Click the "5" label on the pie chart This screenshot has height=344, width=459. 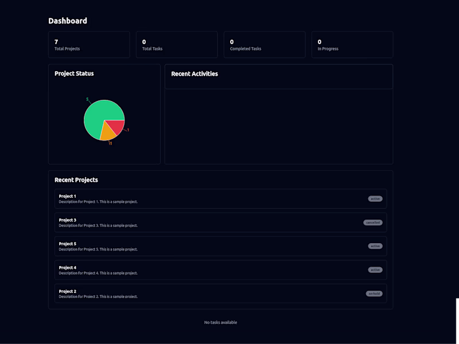[86, 99]
